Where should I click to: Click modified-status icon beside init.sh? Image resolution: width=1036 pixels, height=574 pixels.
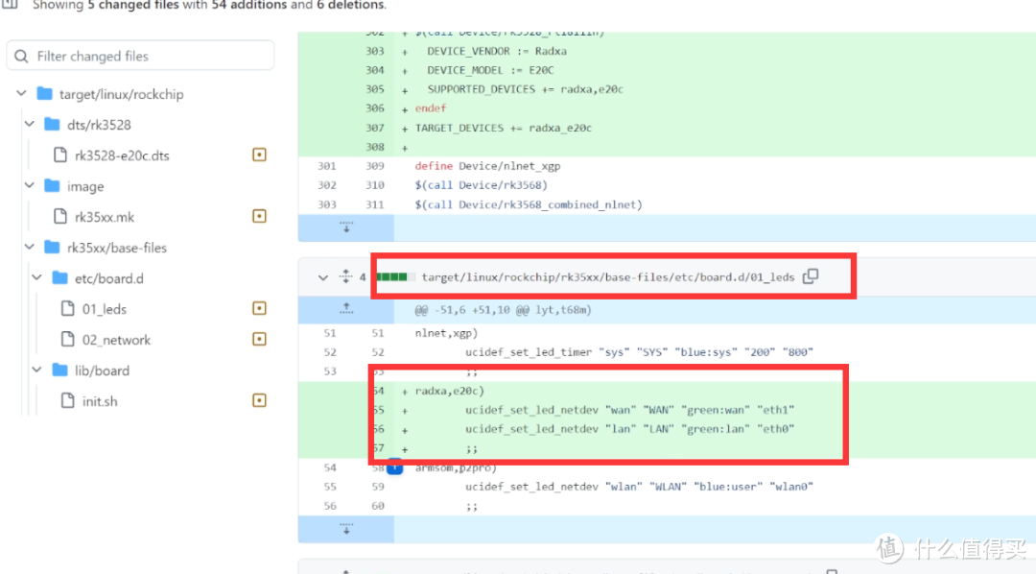259,400
